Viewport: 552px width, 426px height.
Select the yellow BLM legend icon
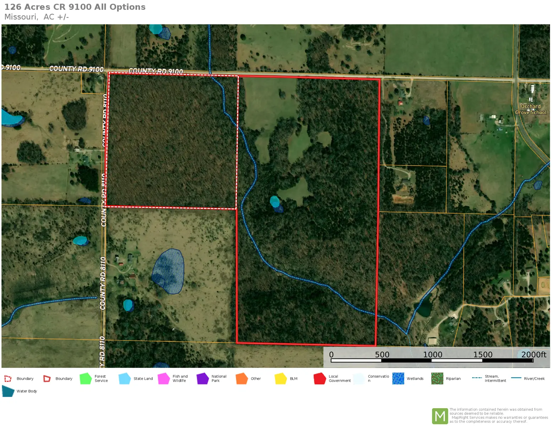coord(281,378)
